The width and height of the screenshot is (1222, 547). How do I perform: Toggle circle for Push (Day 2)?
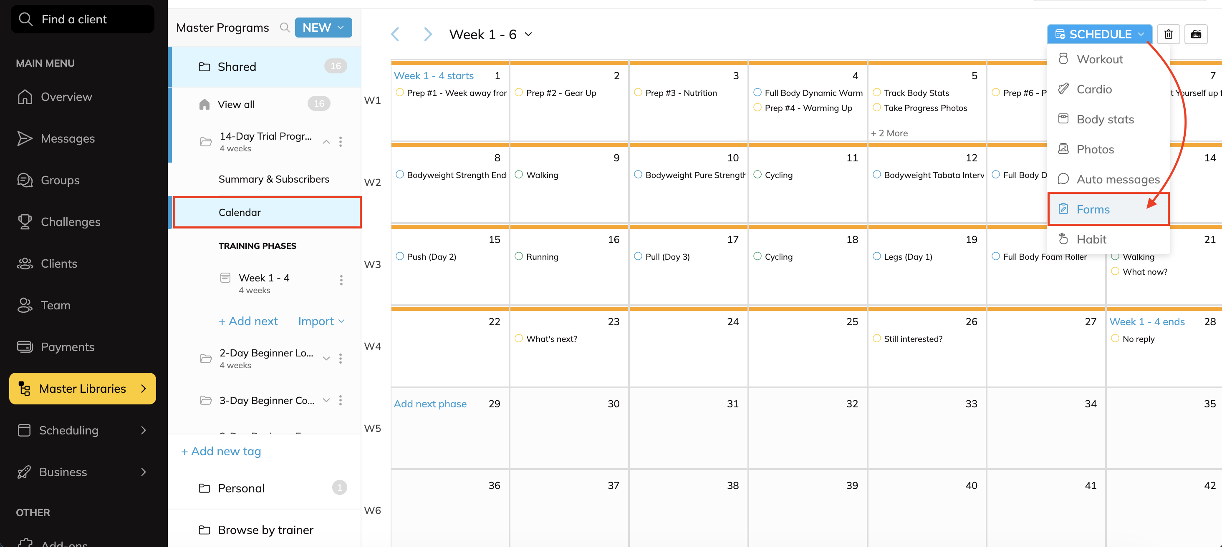click(x=399, y=256)
